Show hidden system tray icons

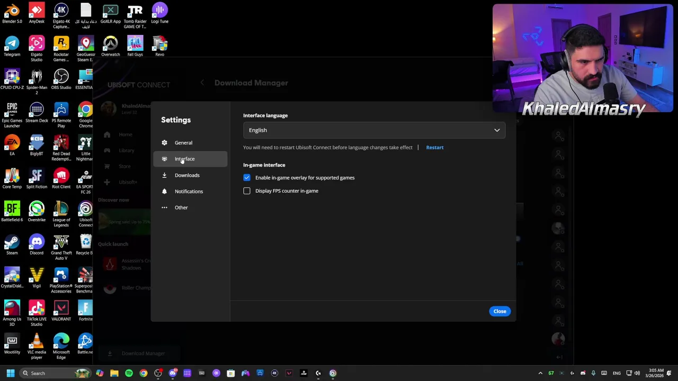coord(540,373)
